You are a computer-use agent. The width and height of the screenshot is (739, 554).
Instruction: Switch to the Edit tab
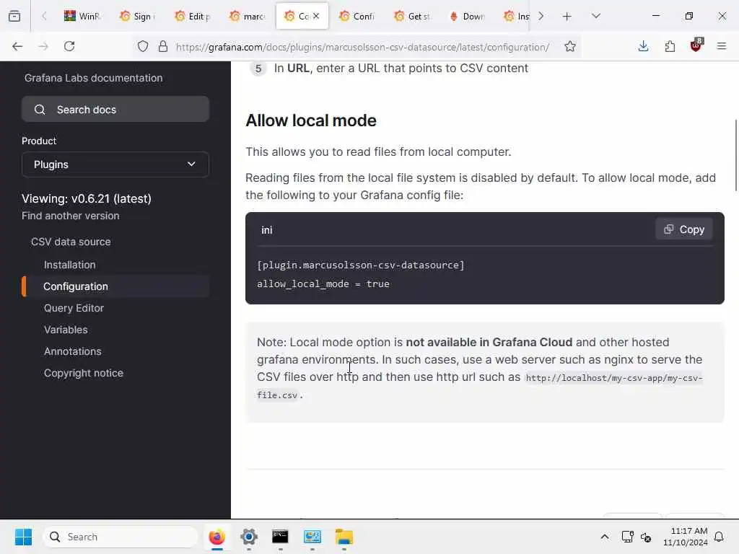click(192, 16)
